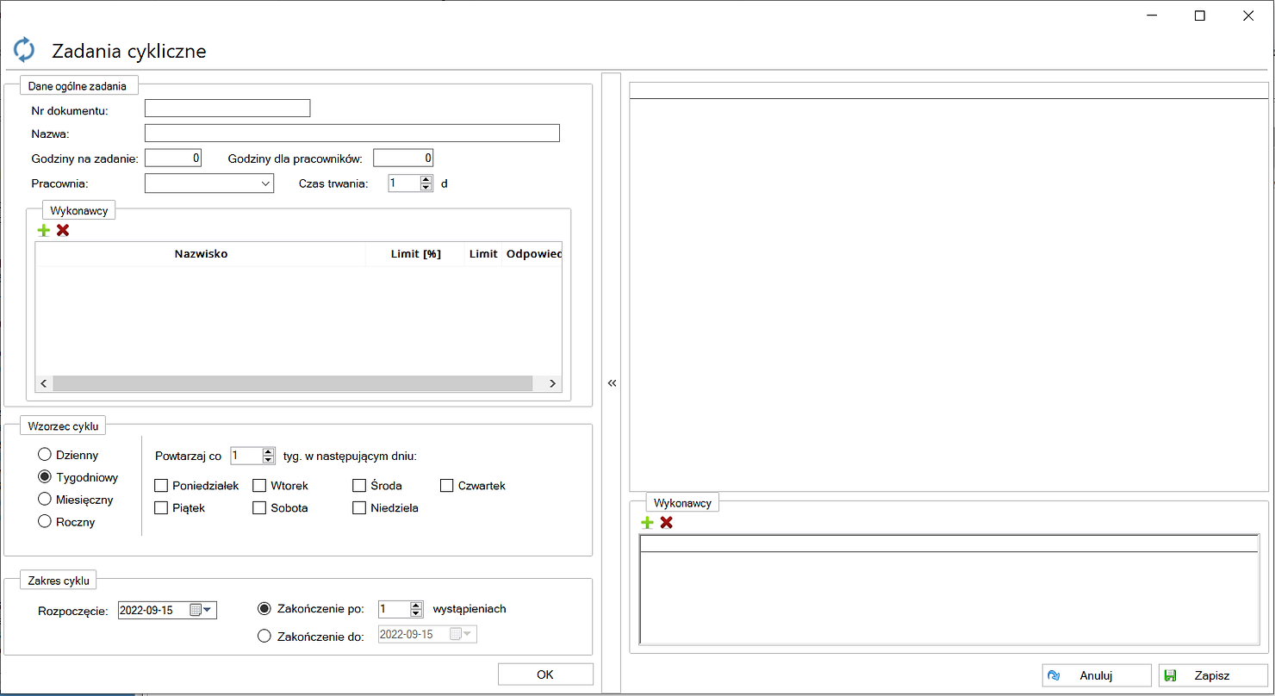Tick the Sobota checkbox
This screenshot has height=696, width=1275.
pos(259,508)
